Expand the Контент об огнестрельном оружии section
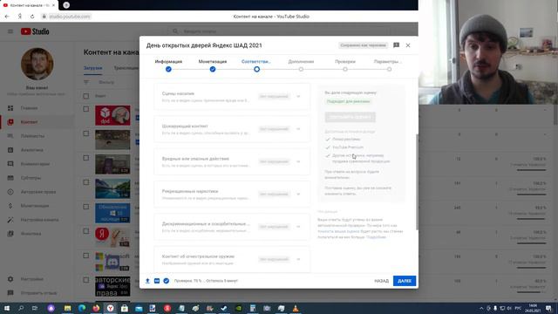This screenshot has height=314, width=558. 298,259
